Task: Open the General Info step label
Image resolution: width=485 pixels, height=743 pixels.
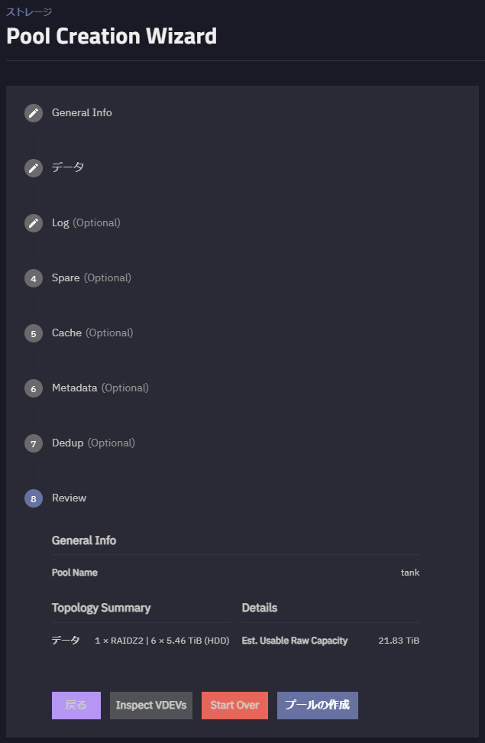Action: [x=82, y=113]
